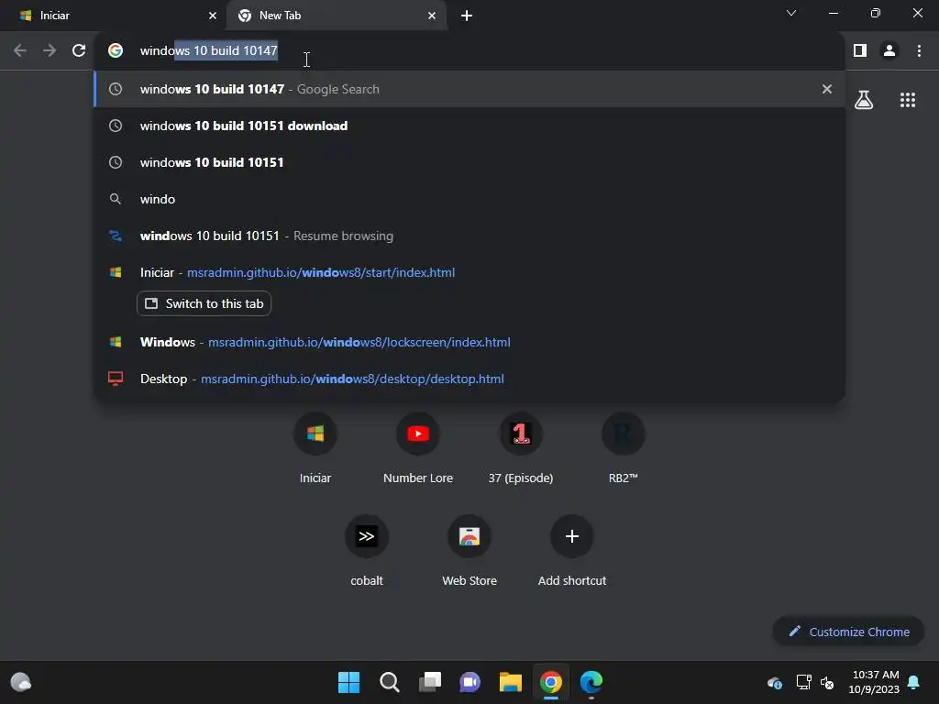The height and width of the screenshot is (704, 939).
Task: Open taskbar Search
Action: pos(389,682)
